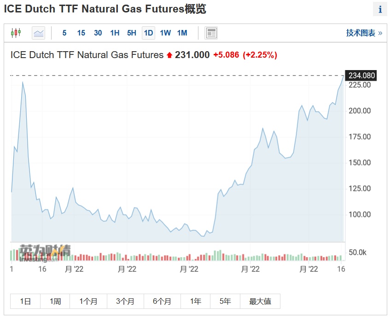Screen dimensions: 390x319
Task: Select the 15-minute interval
Action: click(x=81, y=33)
